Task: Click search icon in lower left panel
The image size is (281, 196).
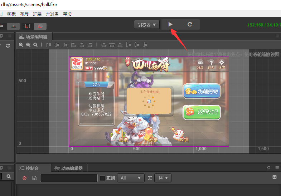Action: tap(9, 176)
